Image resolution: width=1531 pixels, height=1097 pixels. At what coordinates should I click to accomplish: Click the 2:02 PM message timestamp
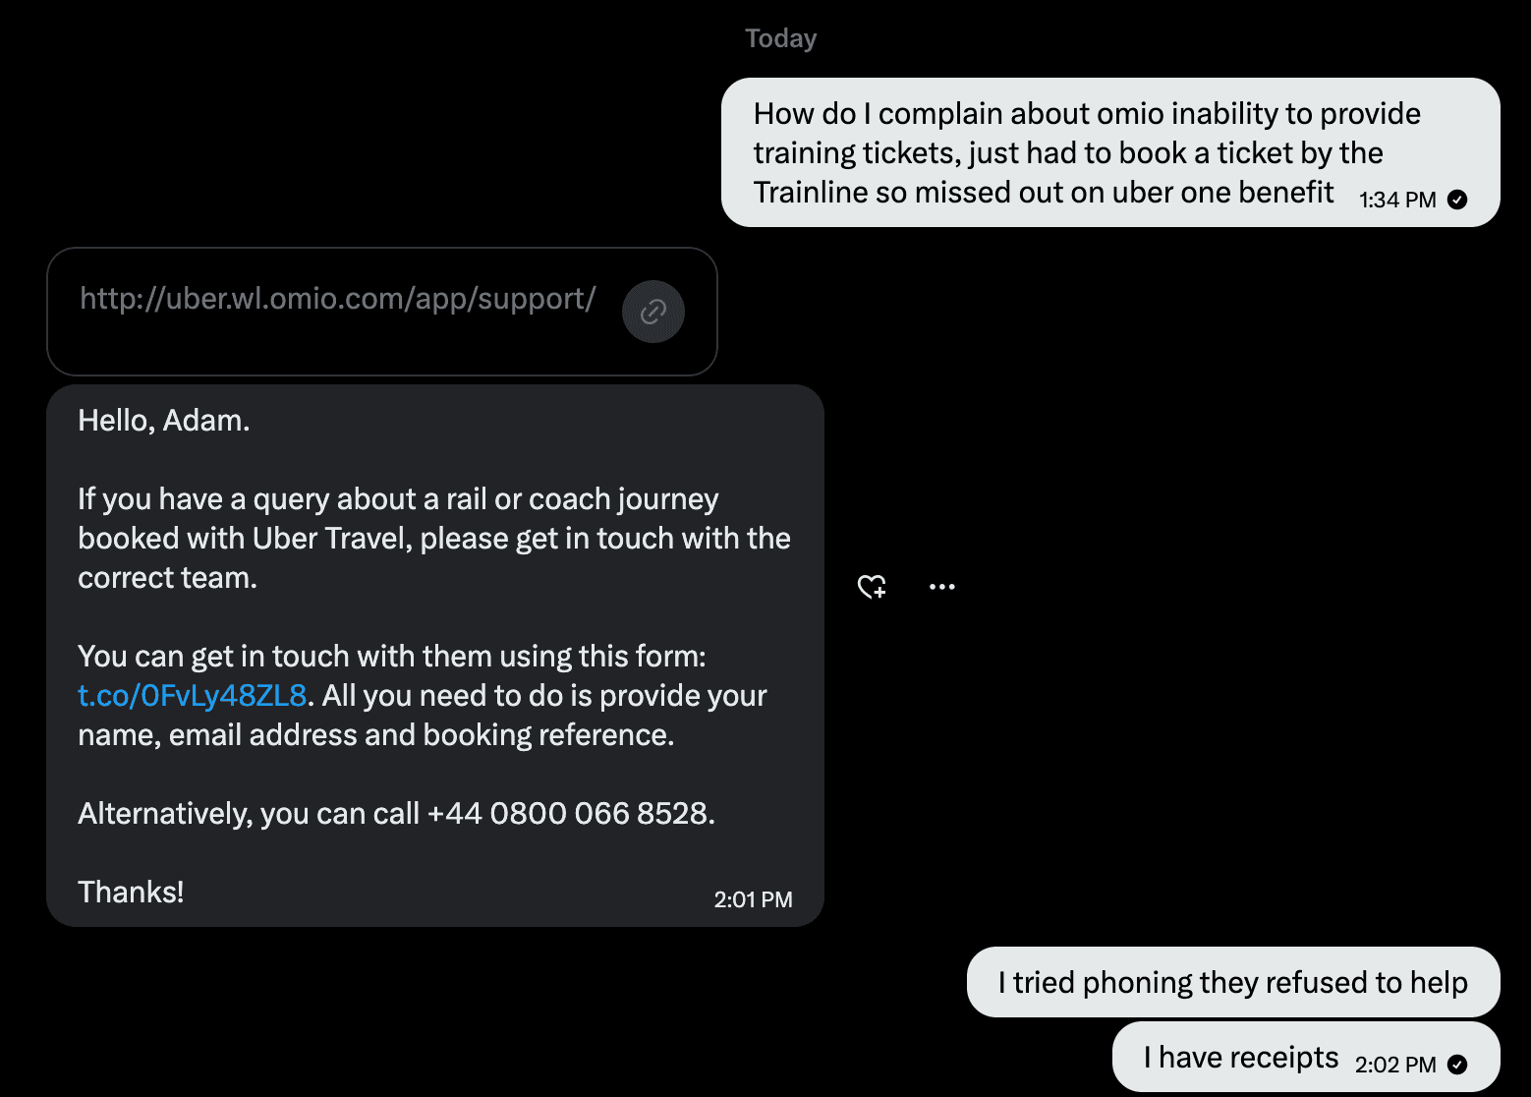point(1394,1065)
